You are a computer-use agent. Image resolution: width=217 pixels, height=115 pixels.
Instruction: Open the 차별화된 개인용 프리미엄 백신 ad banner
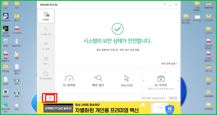click(108, 108)
